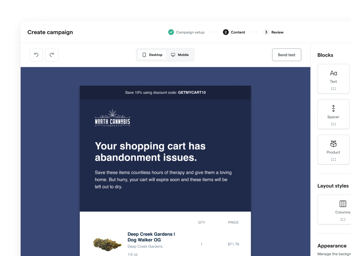Select the Product block
The height and width of the screenshot is (256, 351).
point(333,150)
